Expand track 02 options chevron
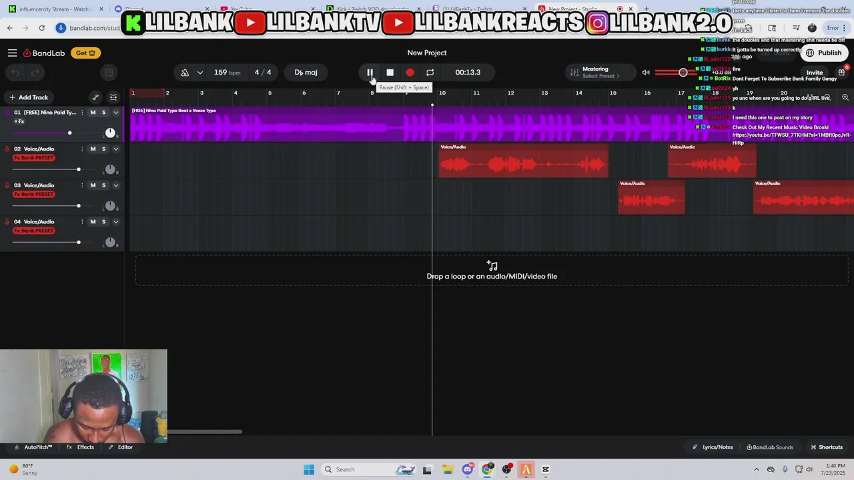This screenshot has height=480, width=854. coord(115,149)
